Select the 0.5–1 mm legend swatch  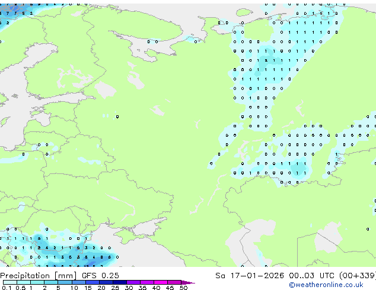pyautogui.click(x=24, y=282)
